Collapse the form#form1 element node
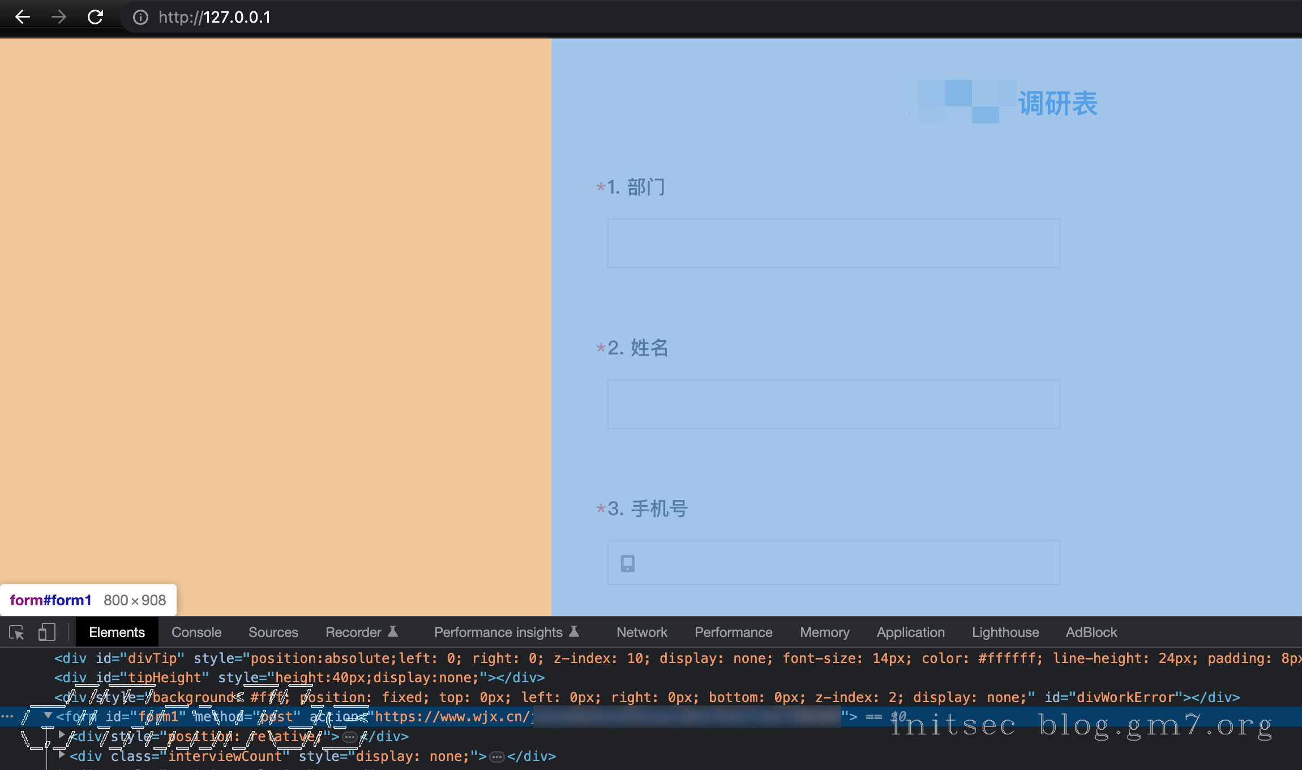The height and width of the screenshot is (770, 1302). pos(48,716)
